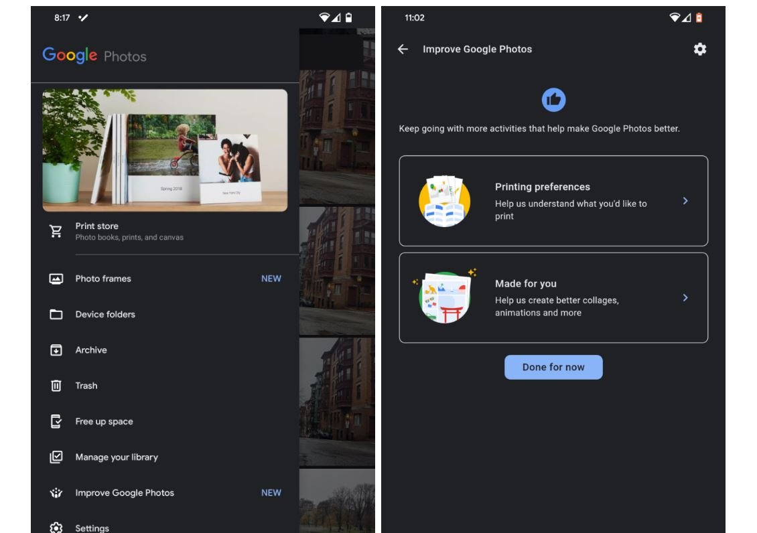Tap the Made for you collage illustration
The image size is (757, 533).
tap(445, 297)
